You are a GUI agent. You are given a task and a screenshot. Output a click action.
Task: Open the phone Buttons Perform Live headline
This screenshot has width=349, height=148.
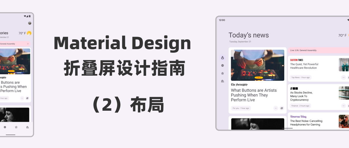click(13, 86)
